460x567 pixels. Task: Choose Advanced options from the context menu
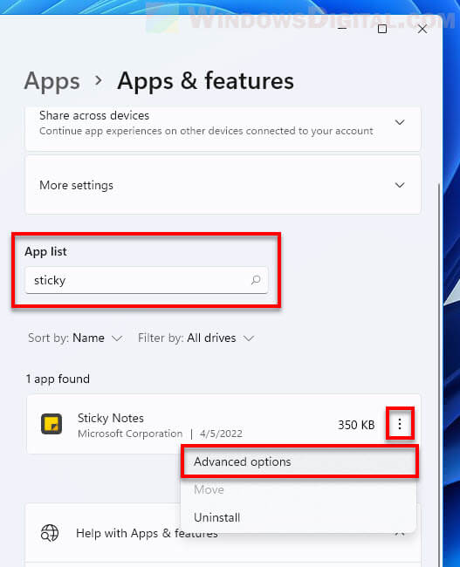pos(299,461)
